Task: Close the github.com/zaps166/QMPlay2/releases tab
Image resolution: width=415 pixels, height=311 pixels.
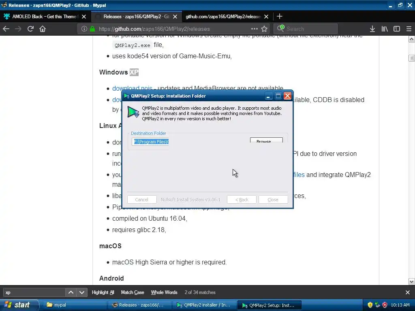Action: point(266,17)
